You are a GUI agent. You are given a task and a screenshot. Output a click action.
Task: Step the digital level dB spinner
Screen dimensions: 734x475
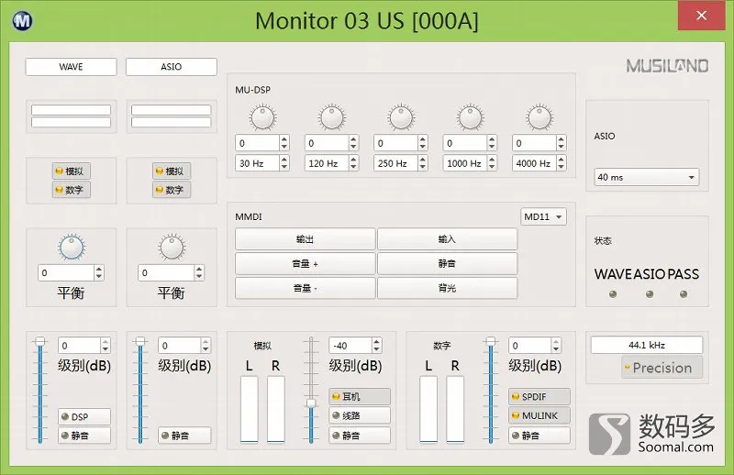[556, 346]
